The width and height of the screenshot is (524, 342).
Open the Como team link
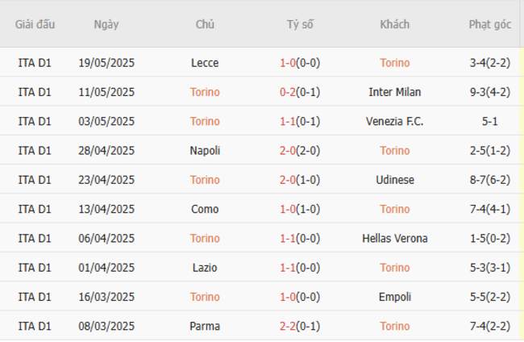tap(205, 209)
